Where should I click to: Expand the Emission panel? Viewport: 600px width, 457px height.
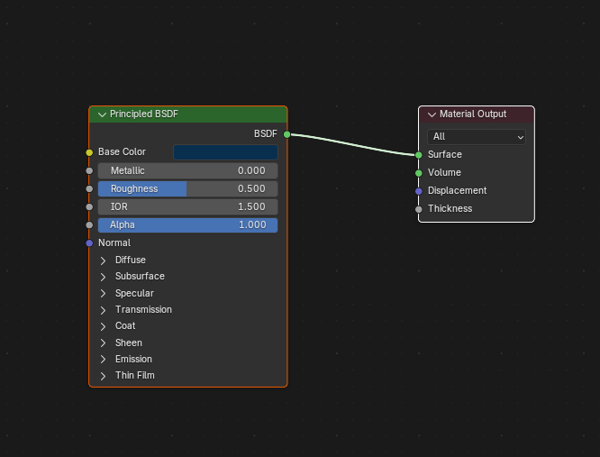[103, 360]
